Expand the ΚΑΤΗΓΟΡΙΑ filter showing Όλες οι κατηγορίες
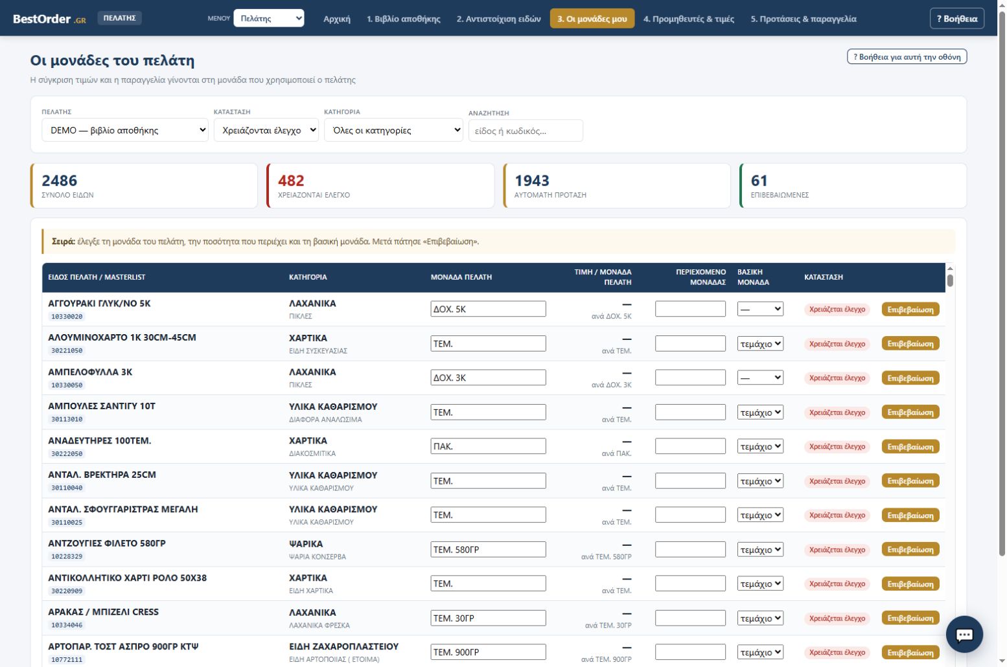 click(393, 130)
